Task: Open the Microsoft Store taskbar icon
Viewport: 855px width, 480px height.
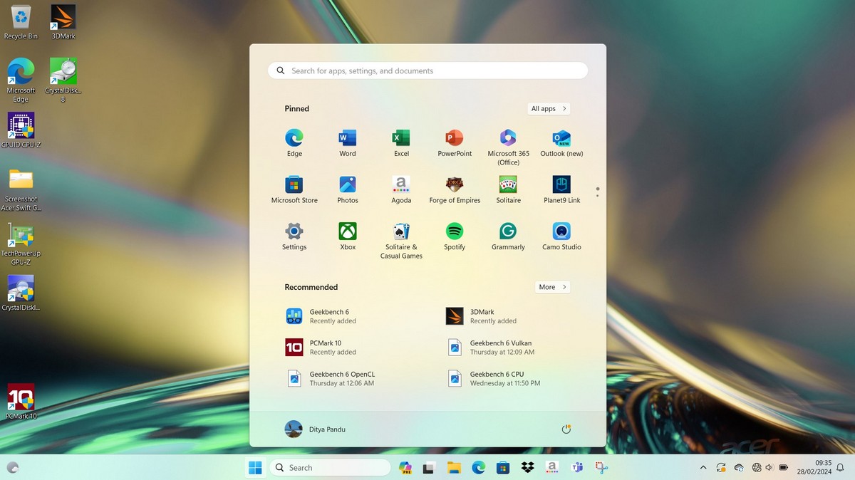Action: click(x=502, y=468)
